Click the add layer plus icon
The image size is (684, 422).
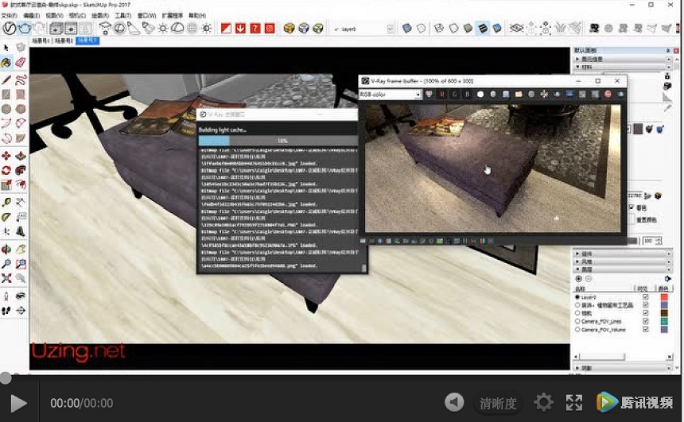point(578,279)
